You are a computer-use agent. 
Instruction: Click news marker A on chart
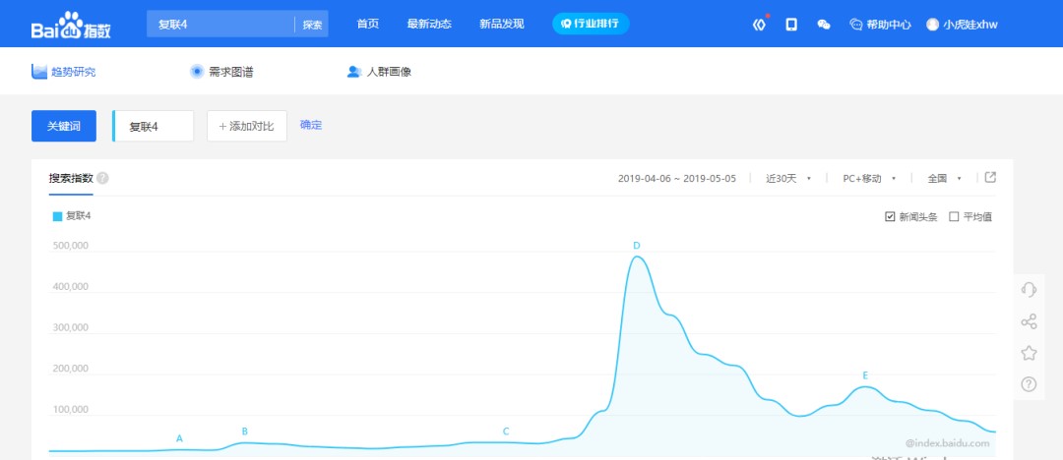180,438
